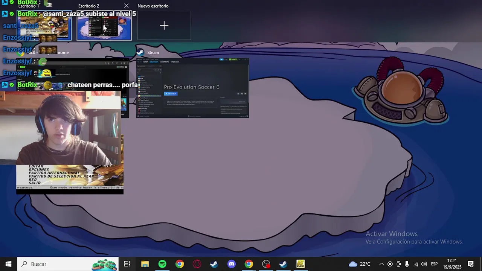Screen dimensions: 482x271
Task: Change the ESP input language
Action: click(434, 264)
